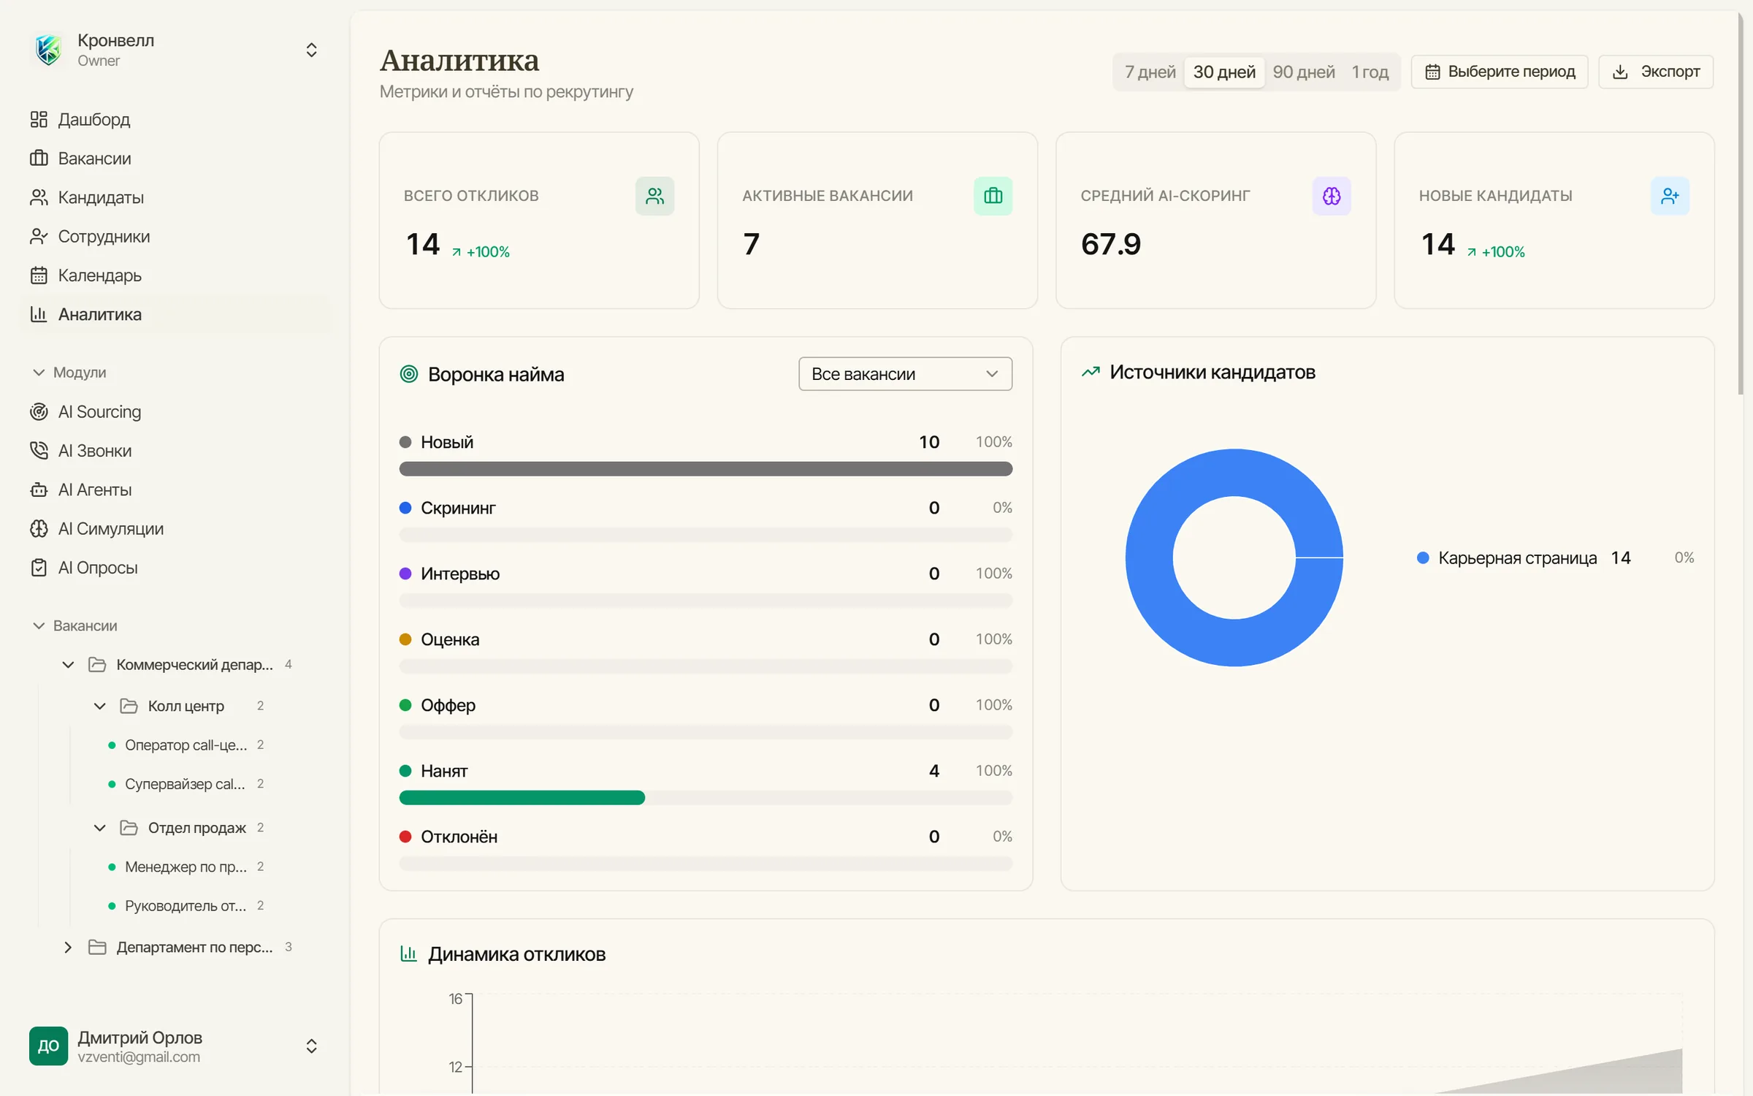Click the Новый stage progress bar
The height and width of the screenshot is (1096, 1753).
706,468
